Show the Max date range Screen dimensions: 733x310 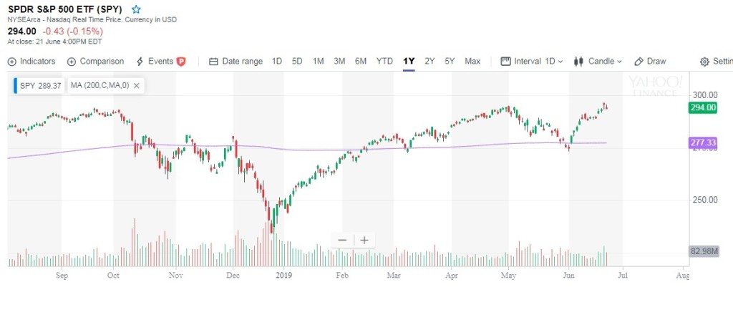pos(472,62)
